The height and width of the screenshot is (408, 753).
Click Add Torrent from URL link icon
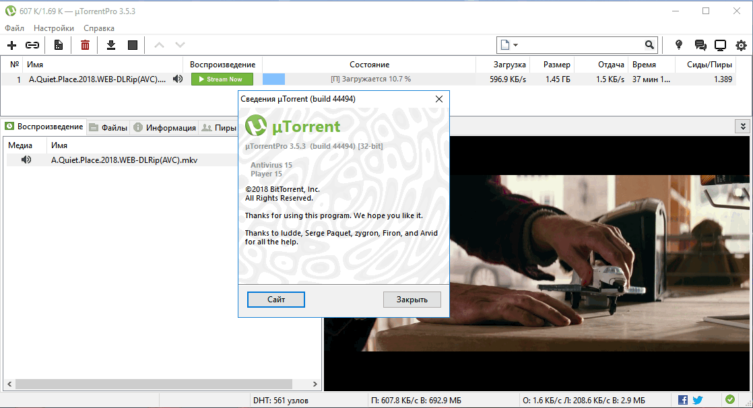click(x=32, y=45)
